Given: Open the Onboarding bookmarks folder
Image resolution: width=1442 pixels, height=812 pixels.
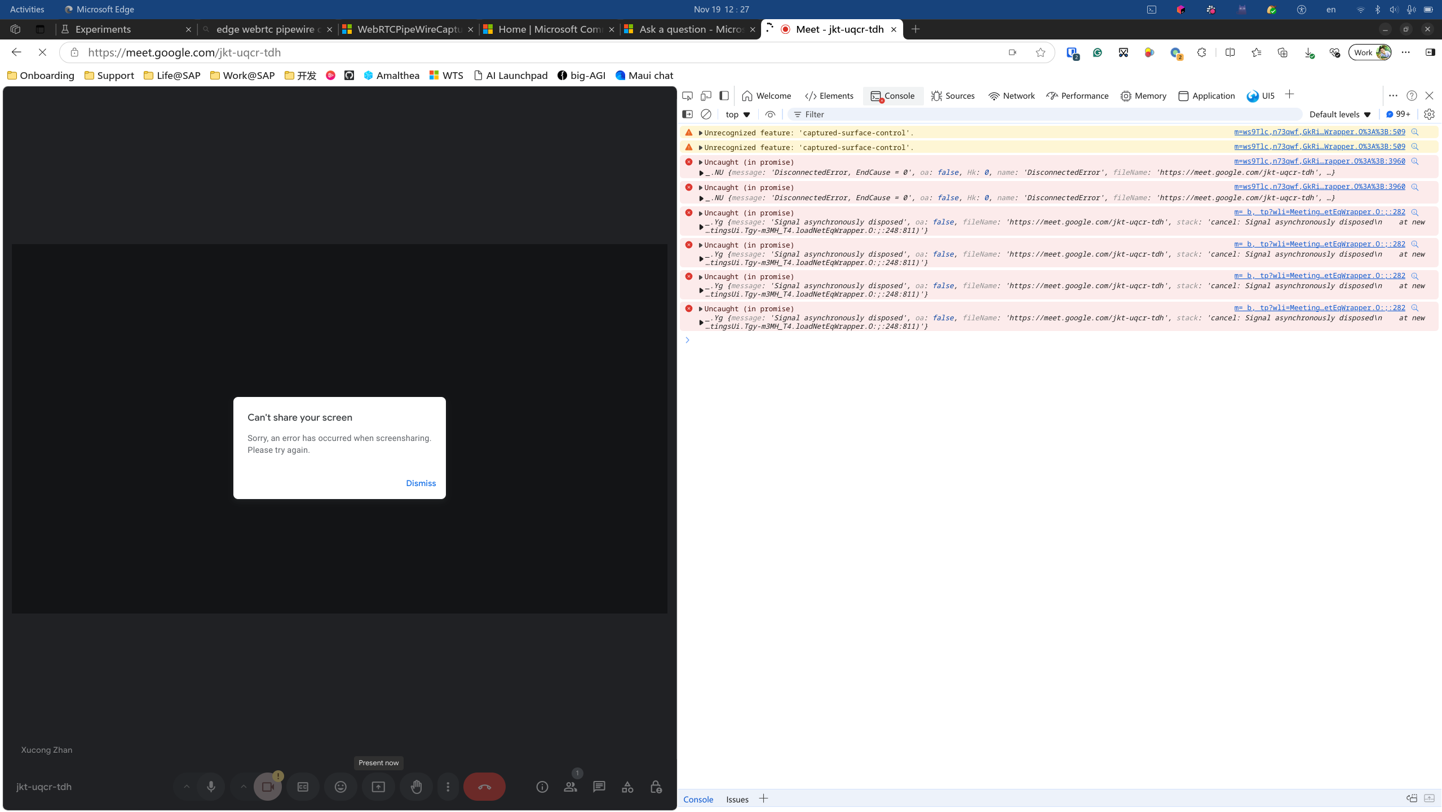Looking at the screenshot, I should [41, 76].
